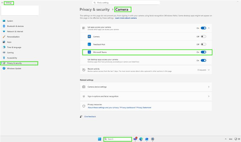Viewport: 241px width, 142px height.
Task: Click the Privacy resources shield icon
Action: click(x=84, y=106)
